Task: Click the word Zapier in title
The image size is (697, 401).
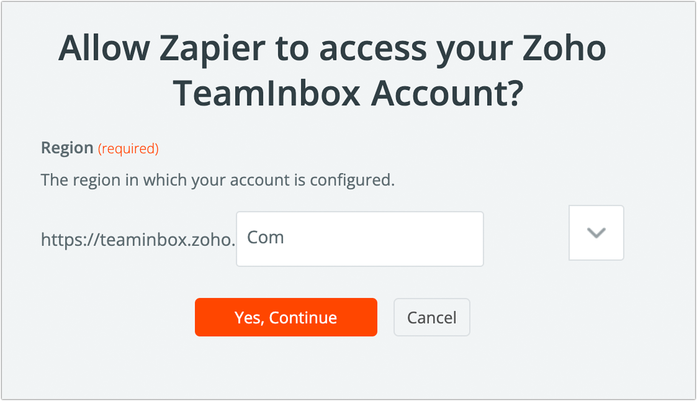Action: pos(213,48)
